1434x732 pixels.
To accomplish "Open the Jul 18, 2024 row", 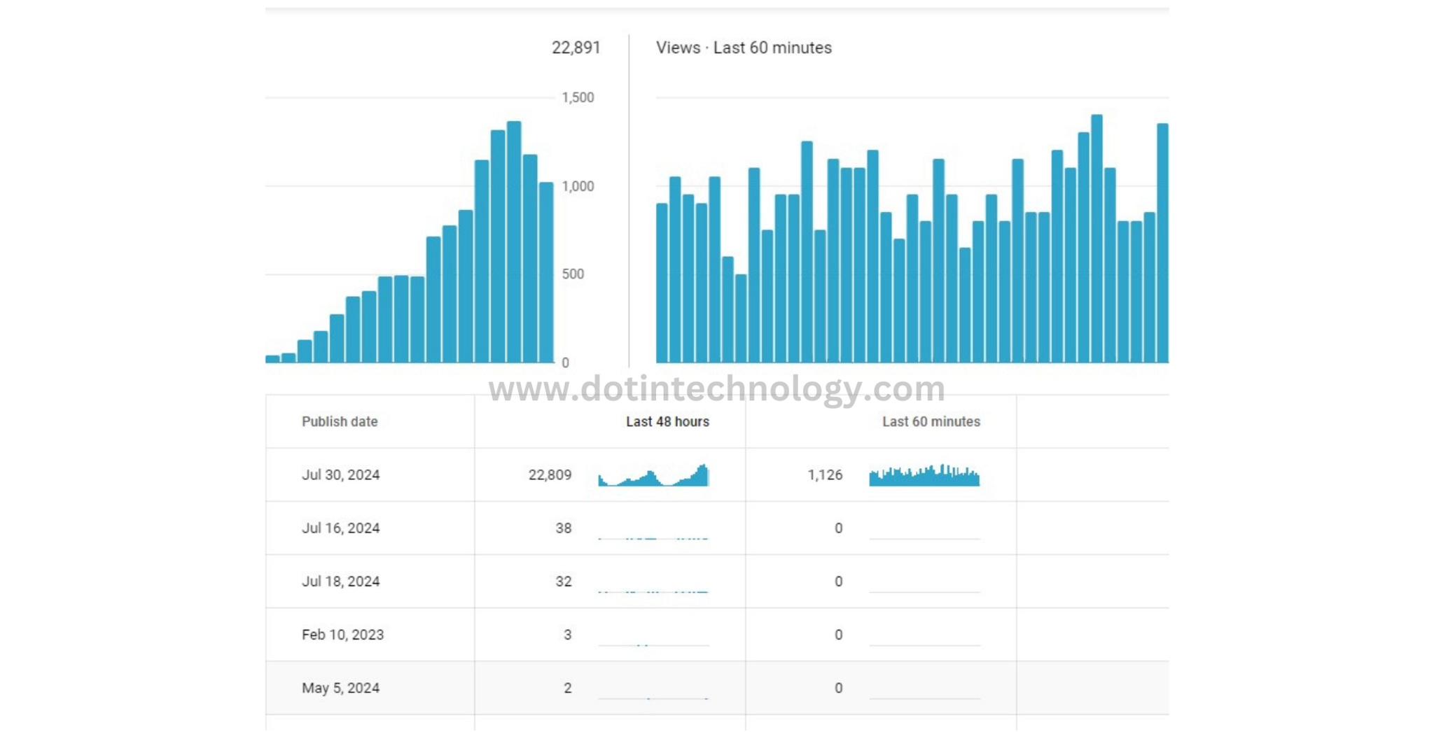I will tap(717, 581).
